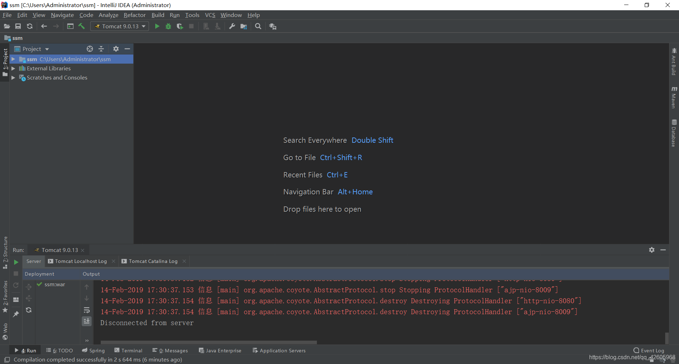Open the Maven side panel
Screen dimensions: 679x364
(x=674, y=98)
